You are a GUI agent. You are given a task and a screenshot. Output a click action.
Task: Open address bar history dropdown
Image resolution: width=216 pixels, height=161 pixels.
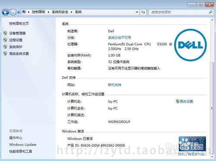tap(137, 12)
